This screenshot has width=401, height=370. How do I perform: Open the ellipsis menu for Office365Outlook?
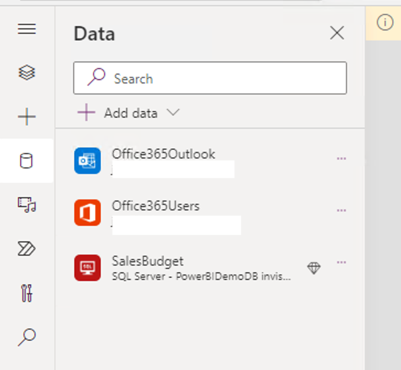tap(341, 158)
